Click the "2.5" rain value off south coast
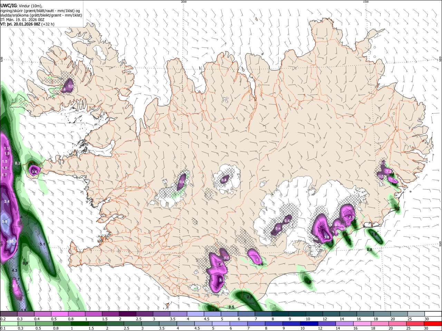The image size is (442, 331). point(250,297)
